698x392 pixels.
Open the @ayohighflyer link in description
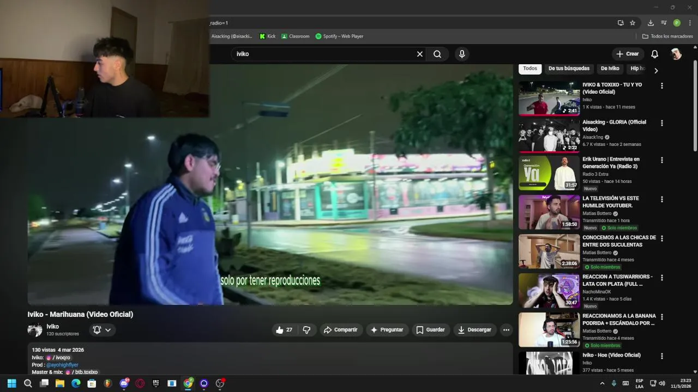coord(62,365)
